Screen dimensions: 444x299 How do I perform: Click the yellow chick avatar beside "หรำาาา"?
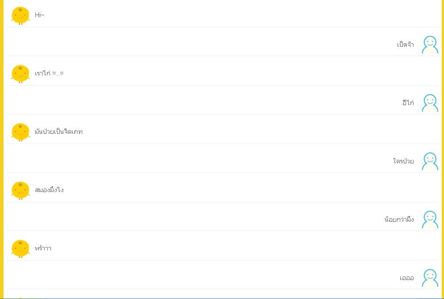tap(20, 249)
